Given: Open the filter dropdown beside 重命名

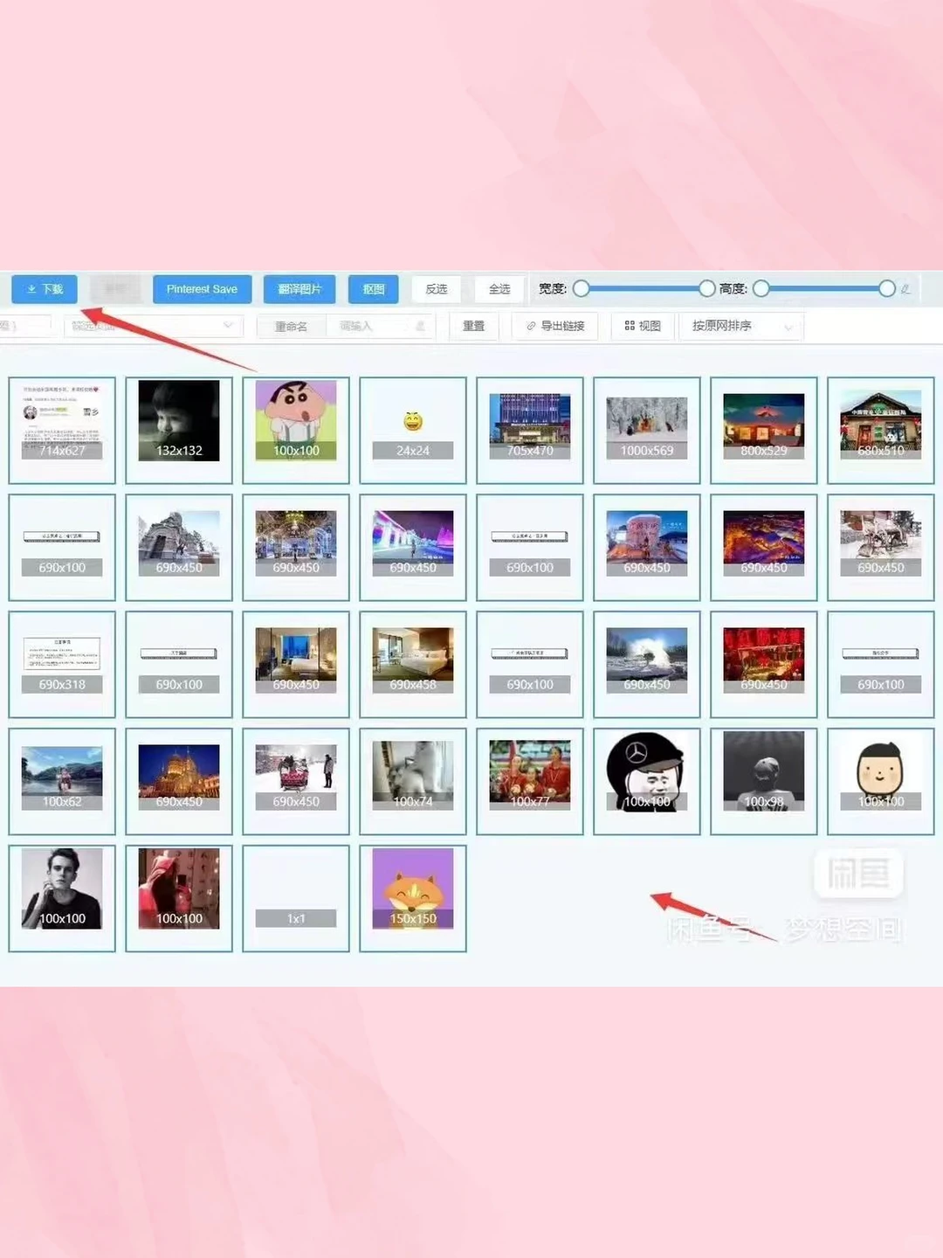Looking at the screenshot, I should (153, 326).
